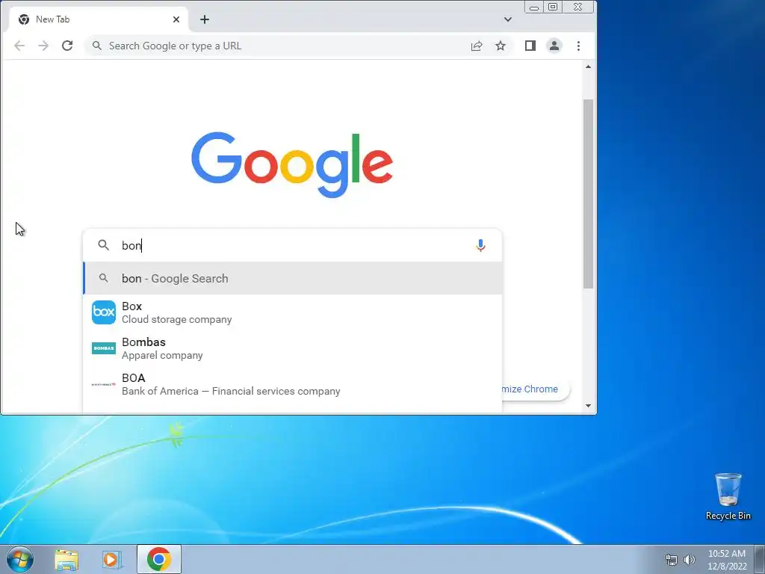Viewport: 765px width, 574px height.
Task: Click the magnifier icon in Google search box
Action: point(103,245)
